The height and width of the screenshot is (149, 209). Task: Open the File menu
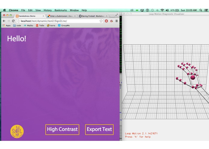(23, 10)
